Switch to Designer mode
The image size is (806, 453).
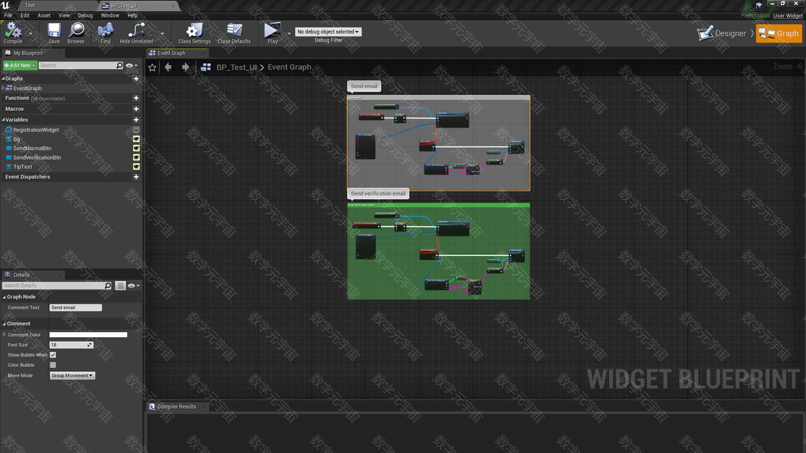click(722, 33)
